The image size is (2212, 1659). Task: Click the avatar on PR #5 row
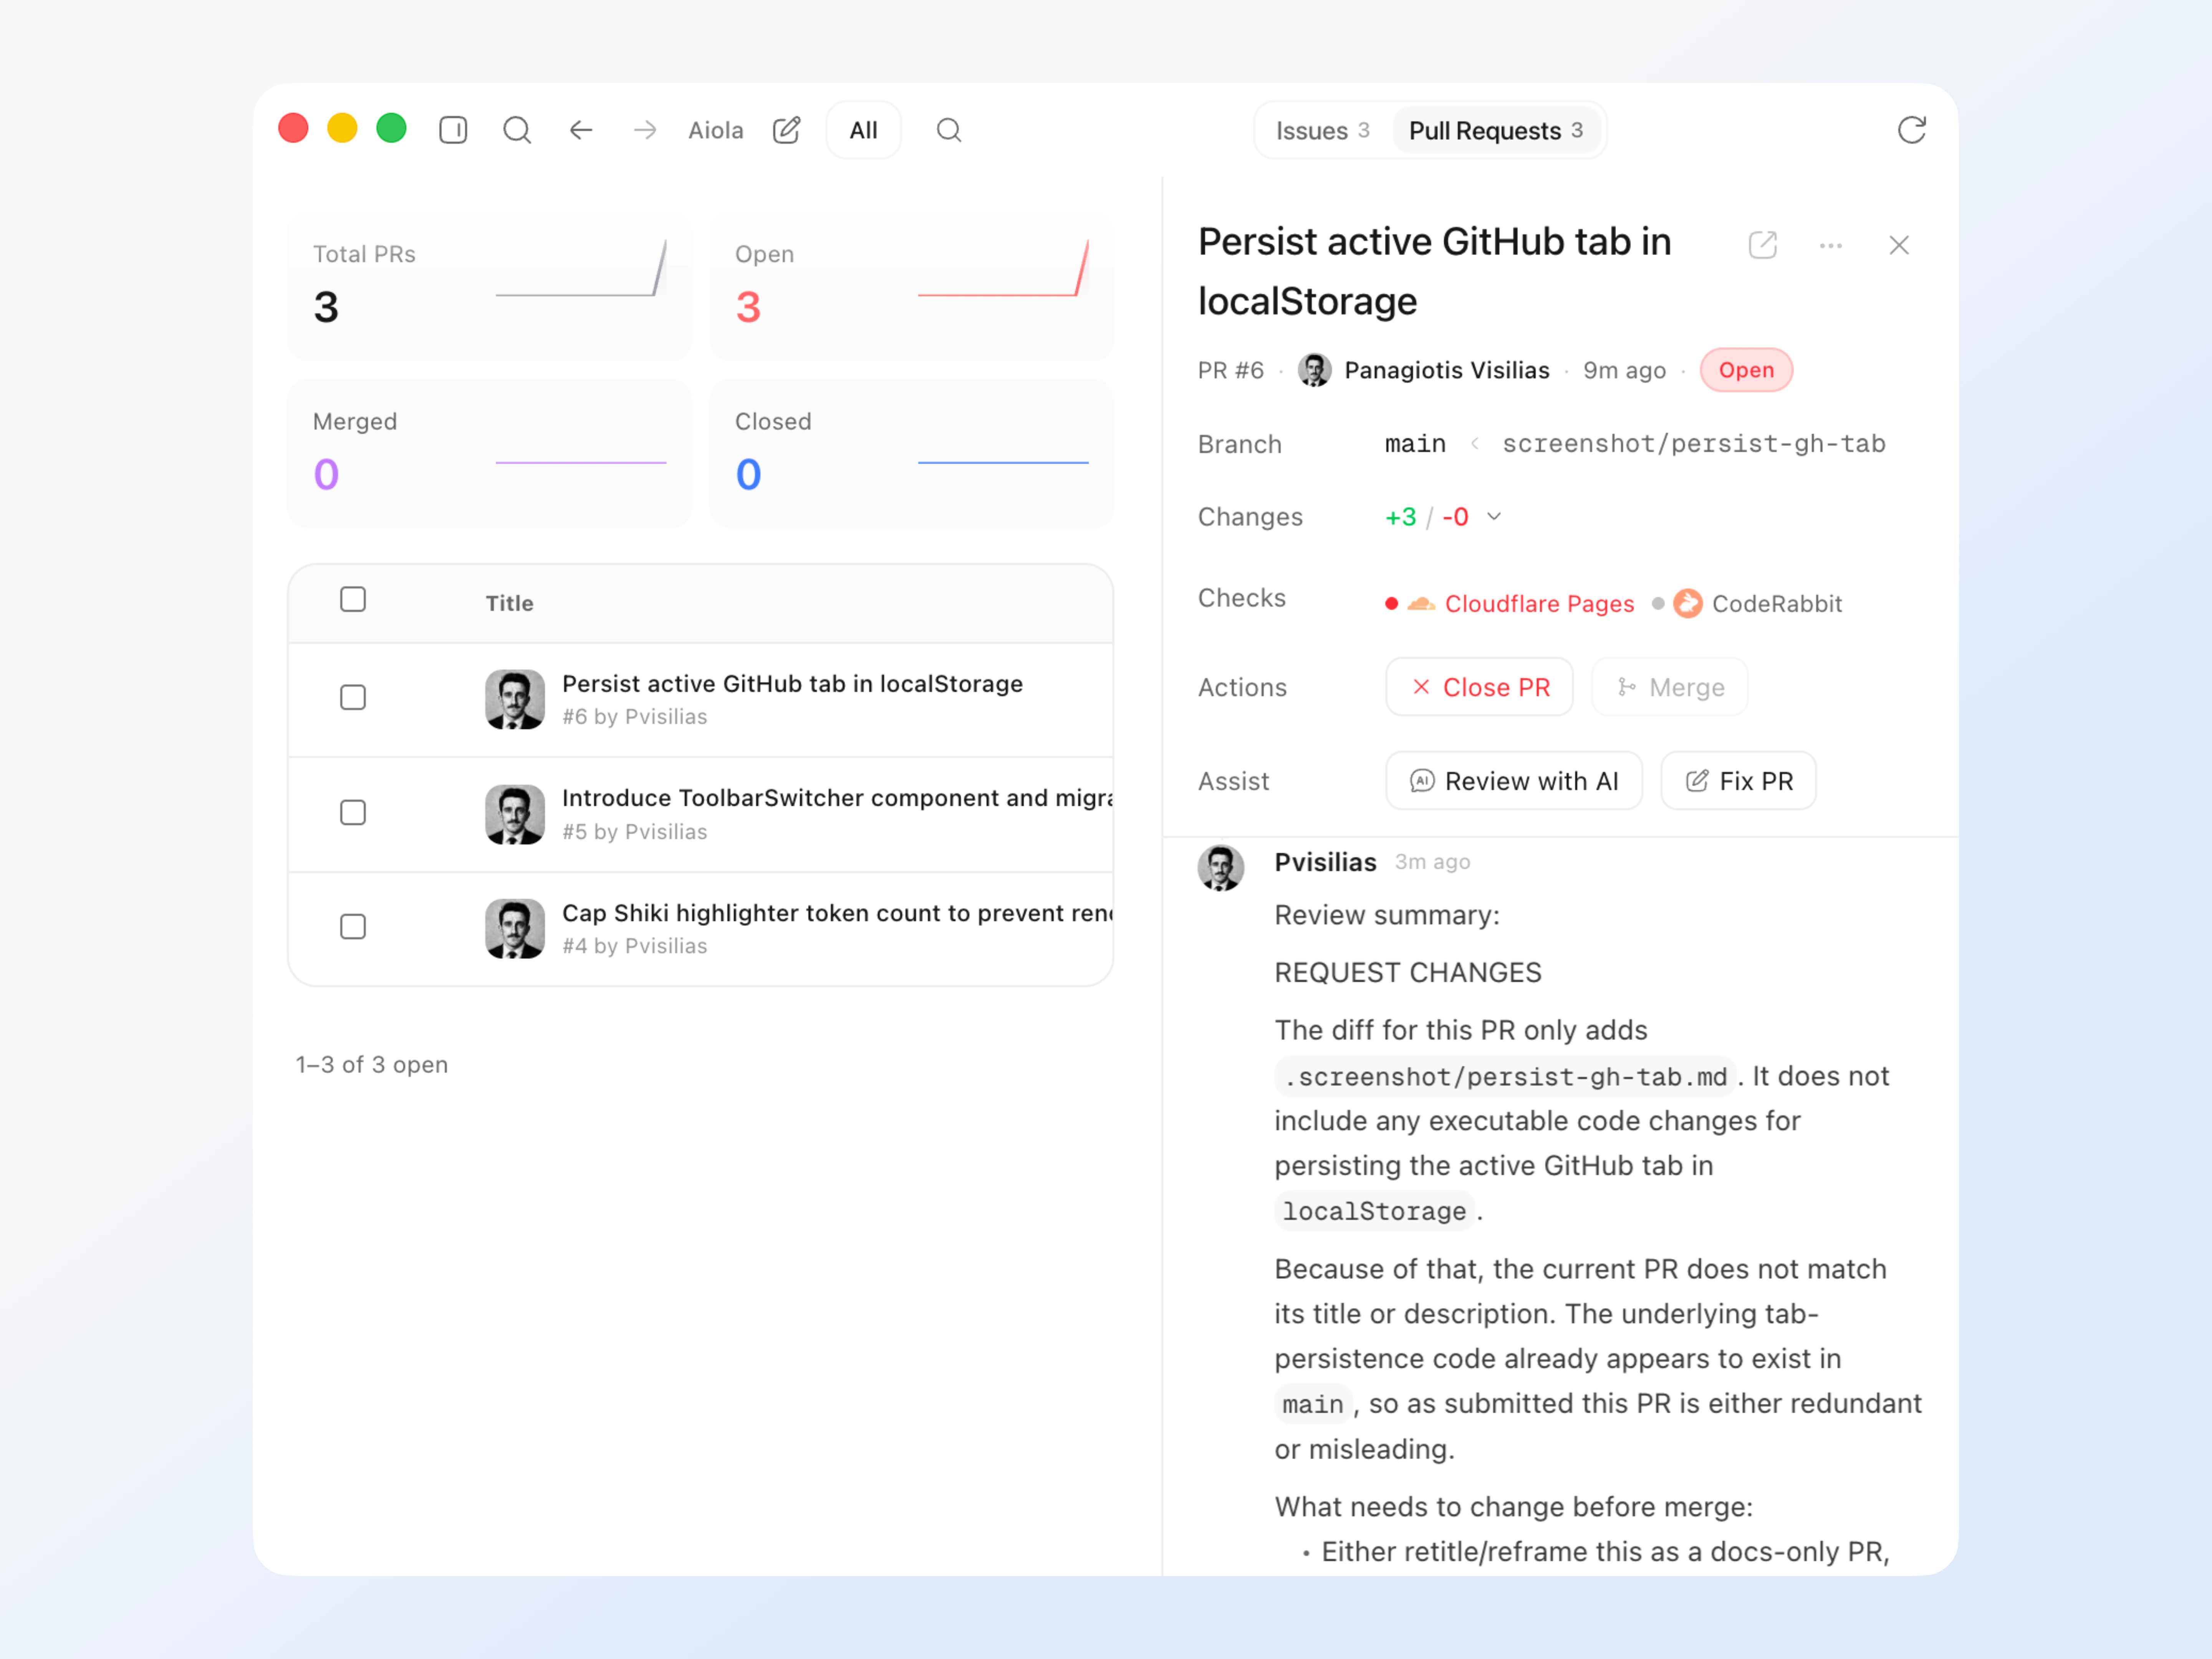click(515, 814)
